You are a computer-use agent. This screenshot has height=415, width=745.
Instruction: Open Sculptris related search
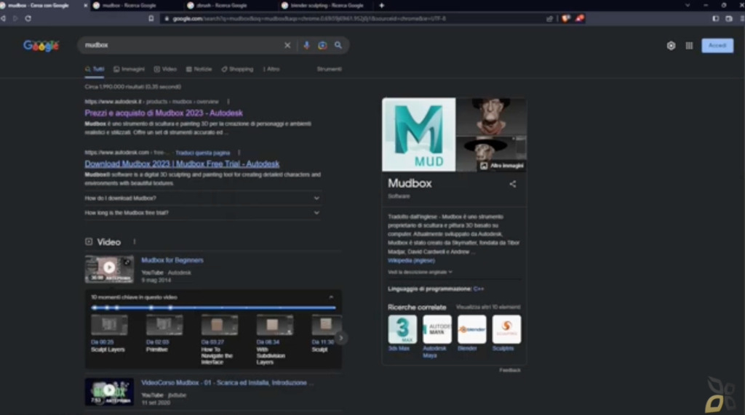(x=506, y=334)
